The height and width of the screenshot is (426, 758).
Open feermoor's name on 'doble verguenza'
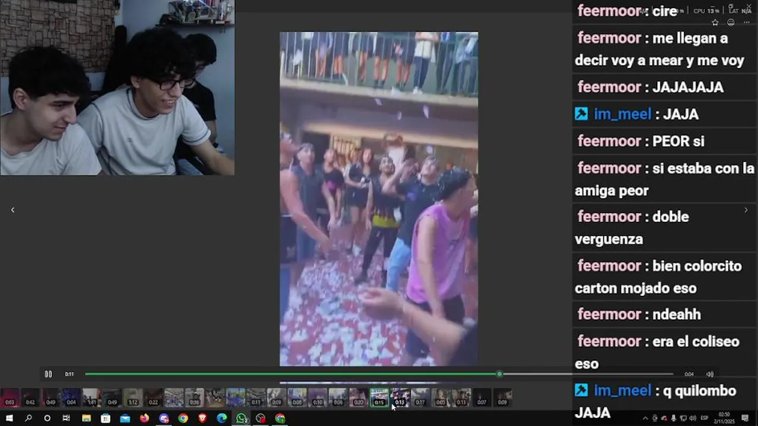(x=609, y=217)
